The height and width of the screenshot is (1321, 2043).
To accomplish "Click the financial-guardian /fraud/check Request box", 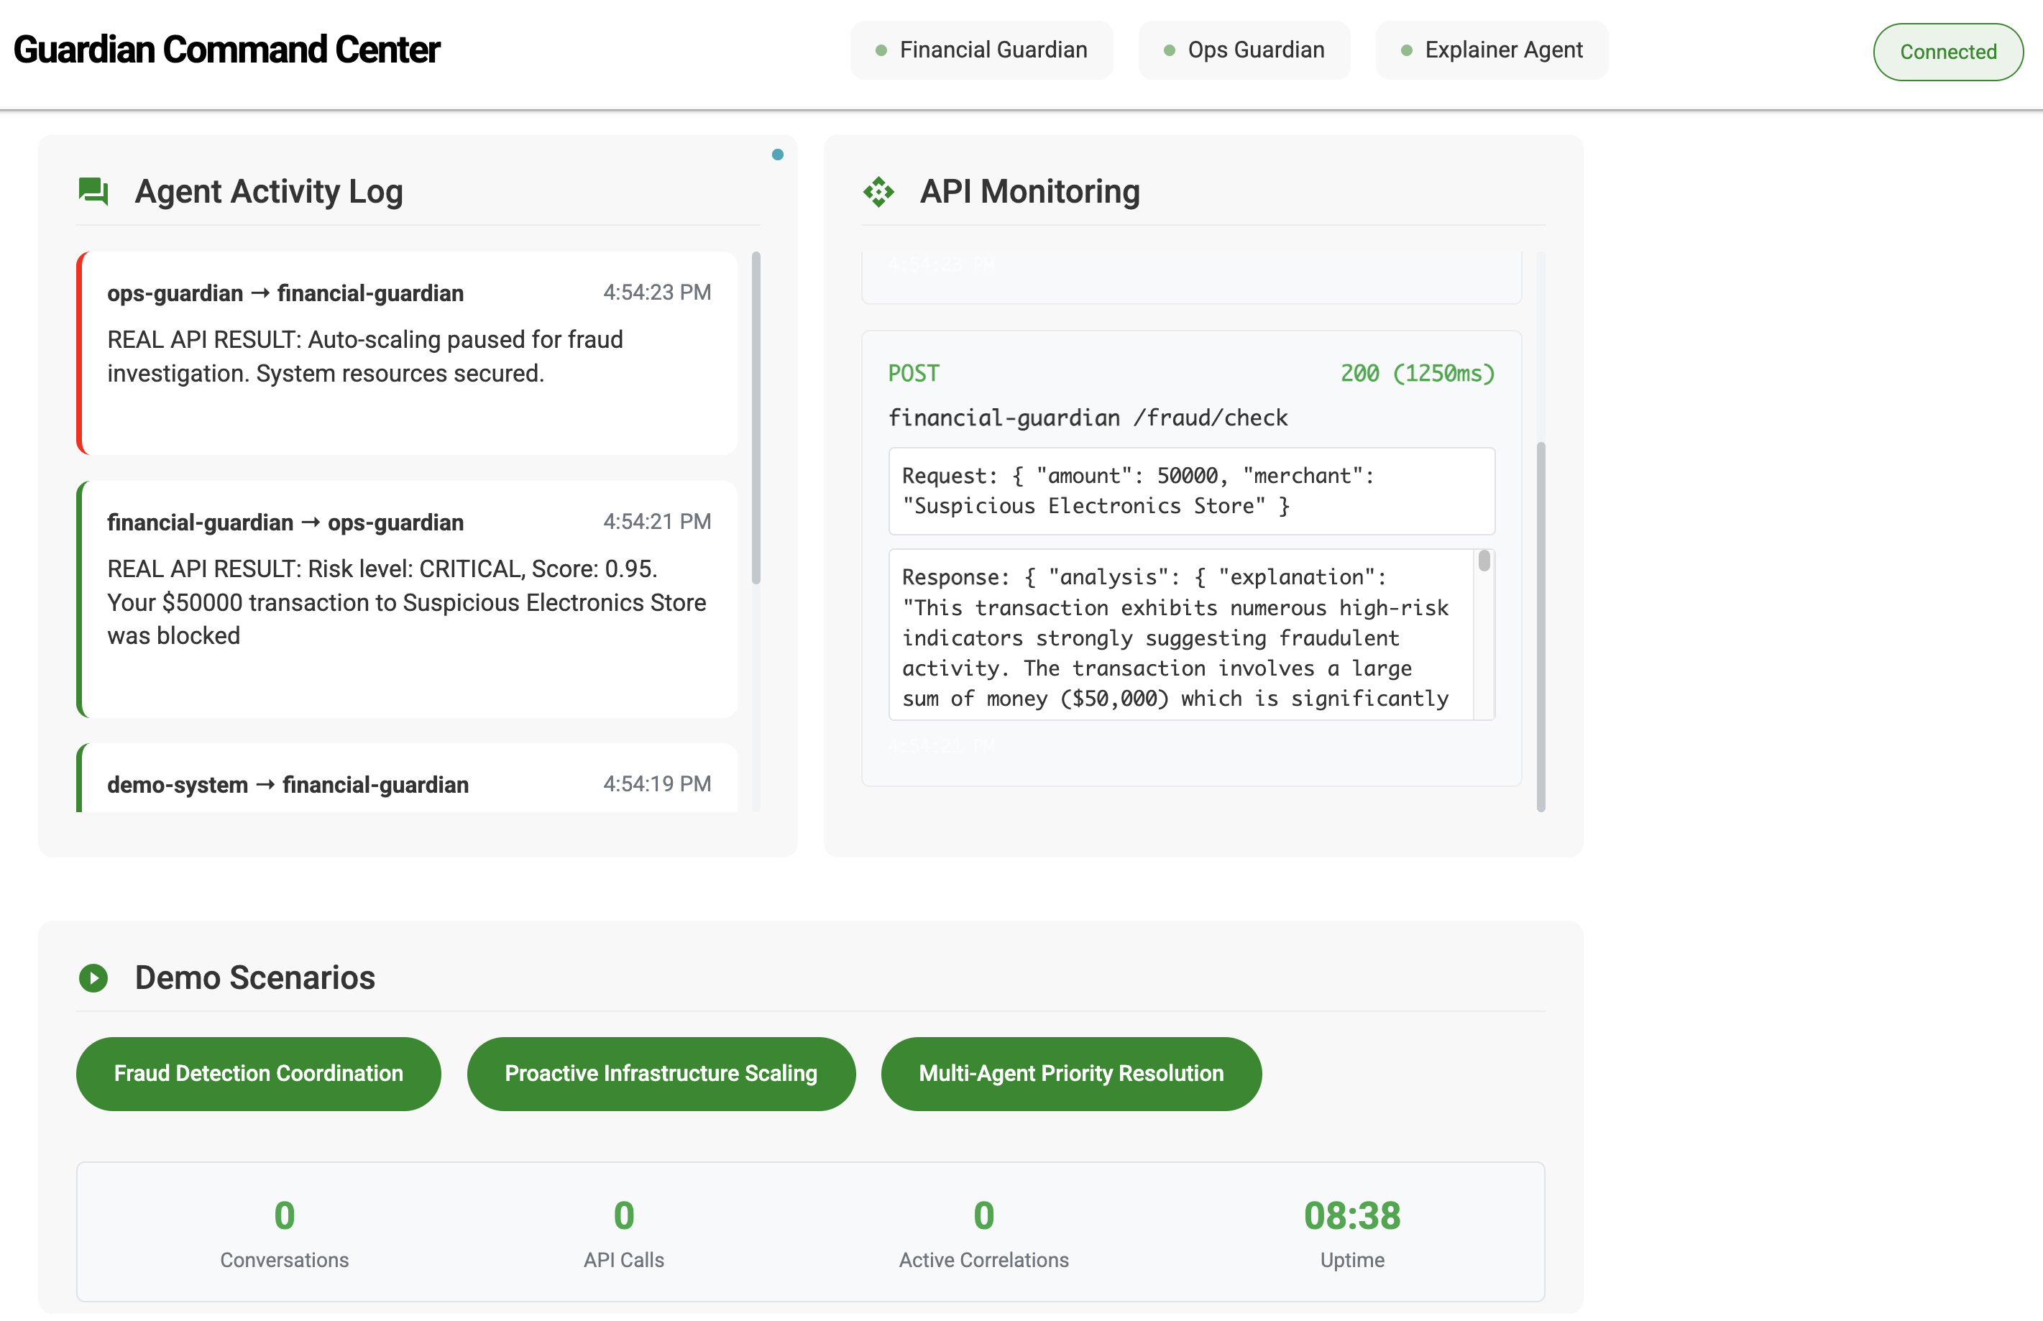I will pyautogui.click(x=1191, y=491).
